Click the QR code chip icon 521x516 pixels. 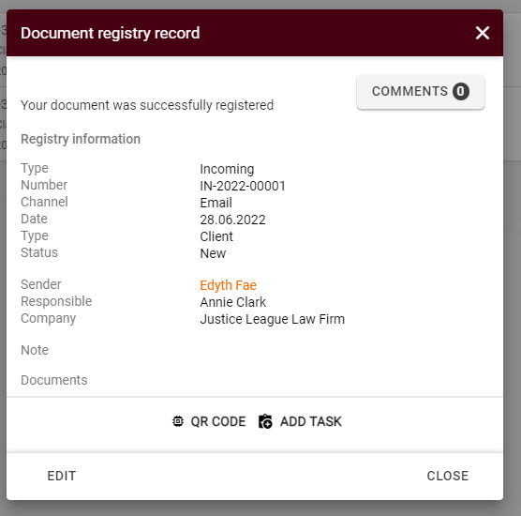178,421
